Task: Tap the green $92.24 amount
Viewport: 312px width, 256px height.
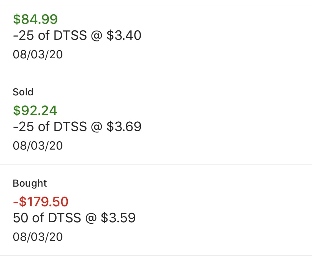Action: pyautogui.click(x=35, y=110)
